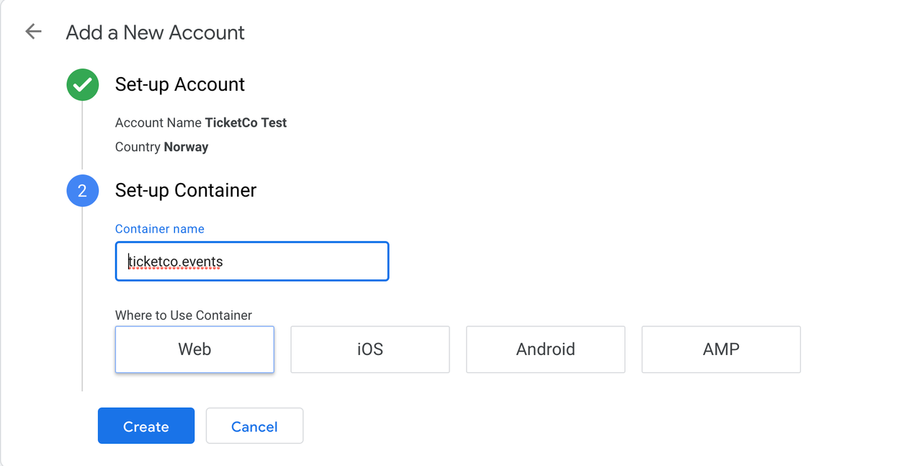Open the Set-up Container step heading
The height and width of the screenshot is (466, 919).
click(186, 190)
